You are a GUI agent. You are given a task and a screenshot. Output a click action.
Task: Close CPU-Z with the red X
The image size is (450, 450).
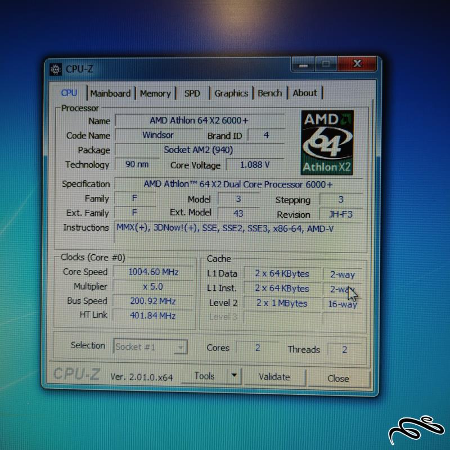click(357, 64)
